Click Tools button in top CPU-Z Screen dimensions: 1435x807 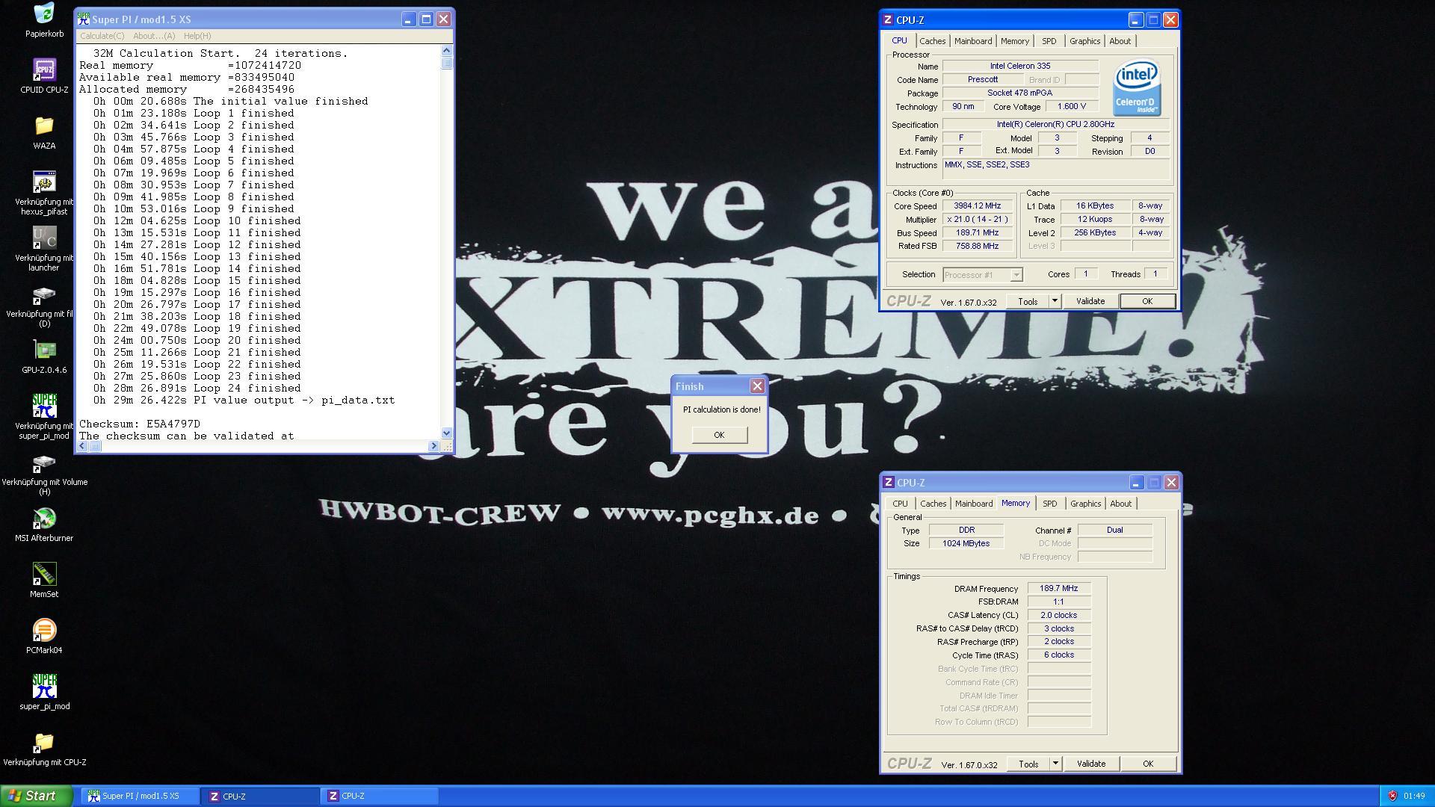1028,301
